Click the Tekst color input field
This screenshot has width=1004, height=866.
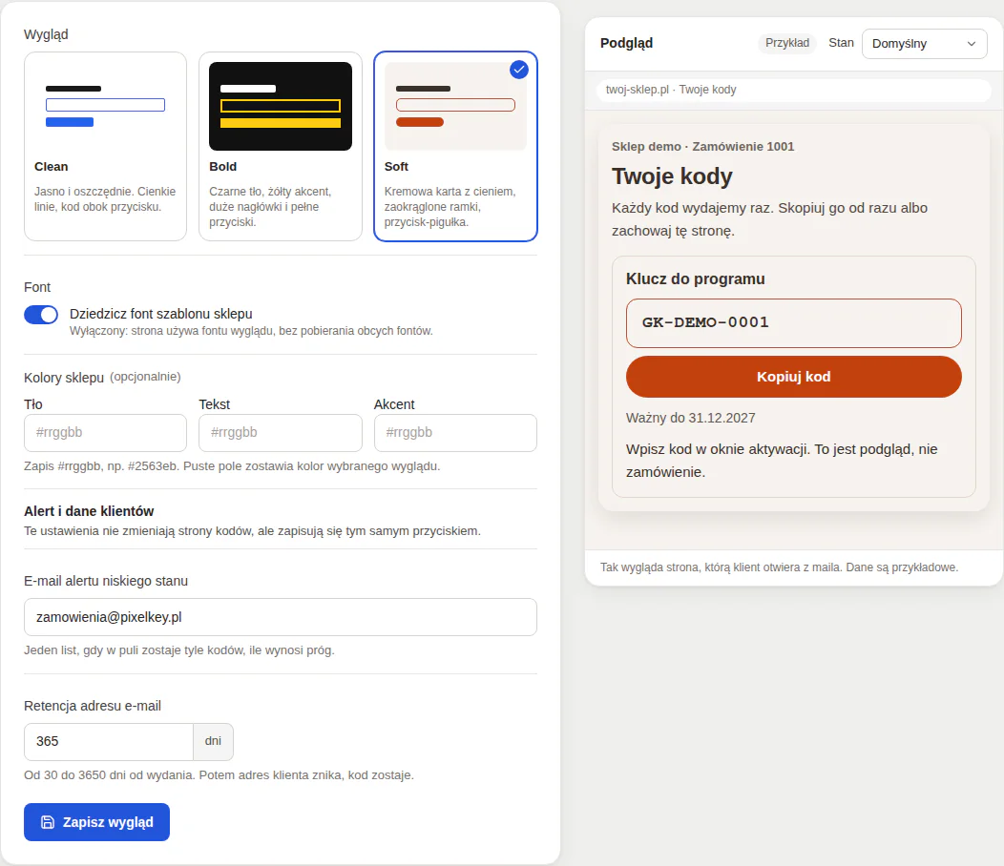(x=281, y=433)
